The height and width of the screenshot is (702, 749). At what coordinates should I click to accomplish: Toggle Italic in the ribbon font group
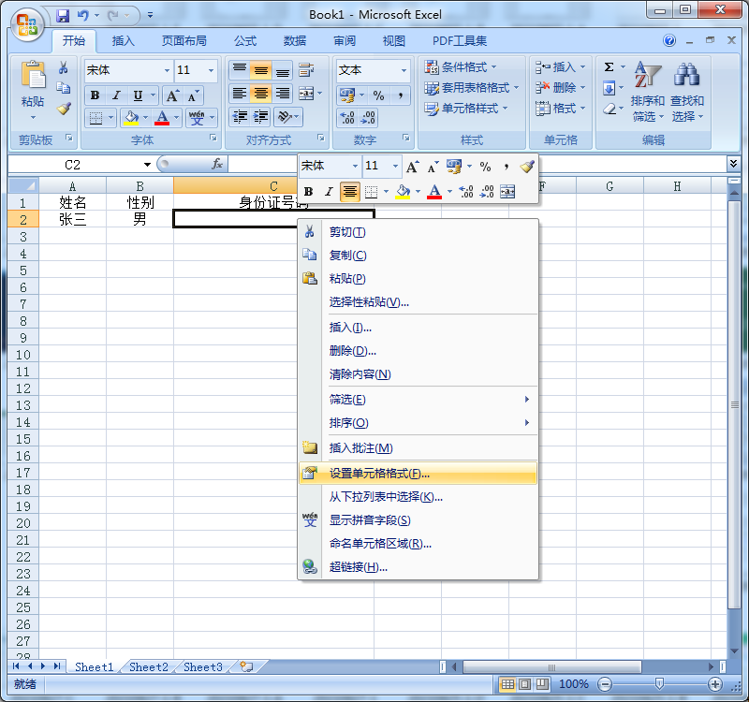click(116, 95)
